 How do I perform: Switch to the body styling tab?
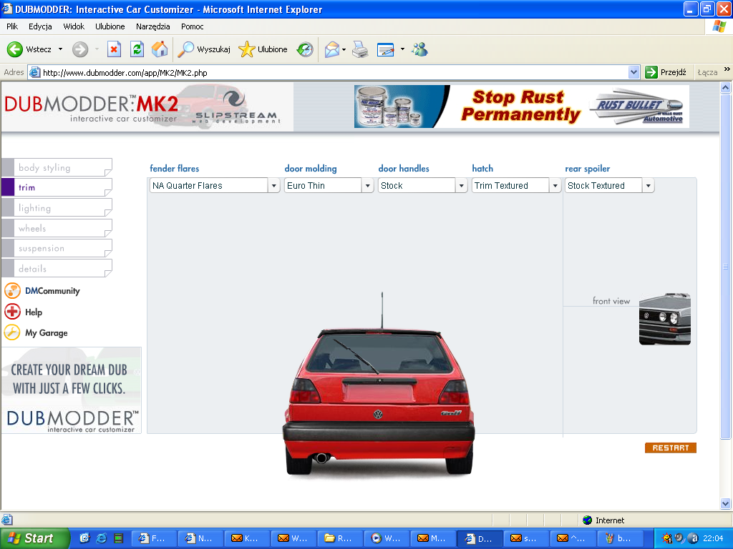[x=57, y=167]
